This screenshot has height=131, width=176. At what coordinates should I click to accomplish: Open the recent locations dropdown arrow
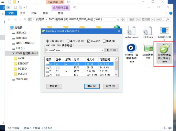coord(20,20)
